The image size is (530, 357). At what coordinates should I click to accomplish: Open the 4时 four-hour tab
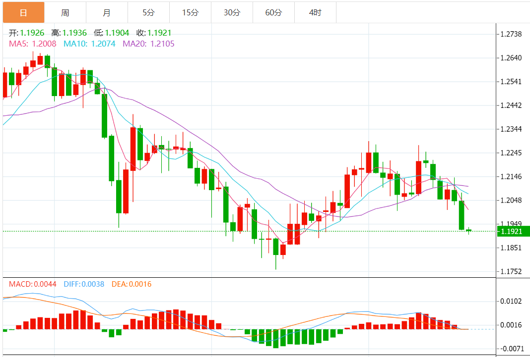tap(315, 13)
